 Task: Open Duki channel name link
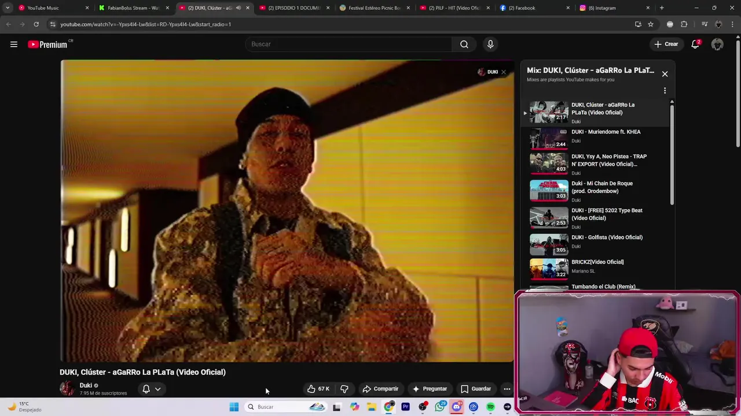(86, 385)
